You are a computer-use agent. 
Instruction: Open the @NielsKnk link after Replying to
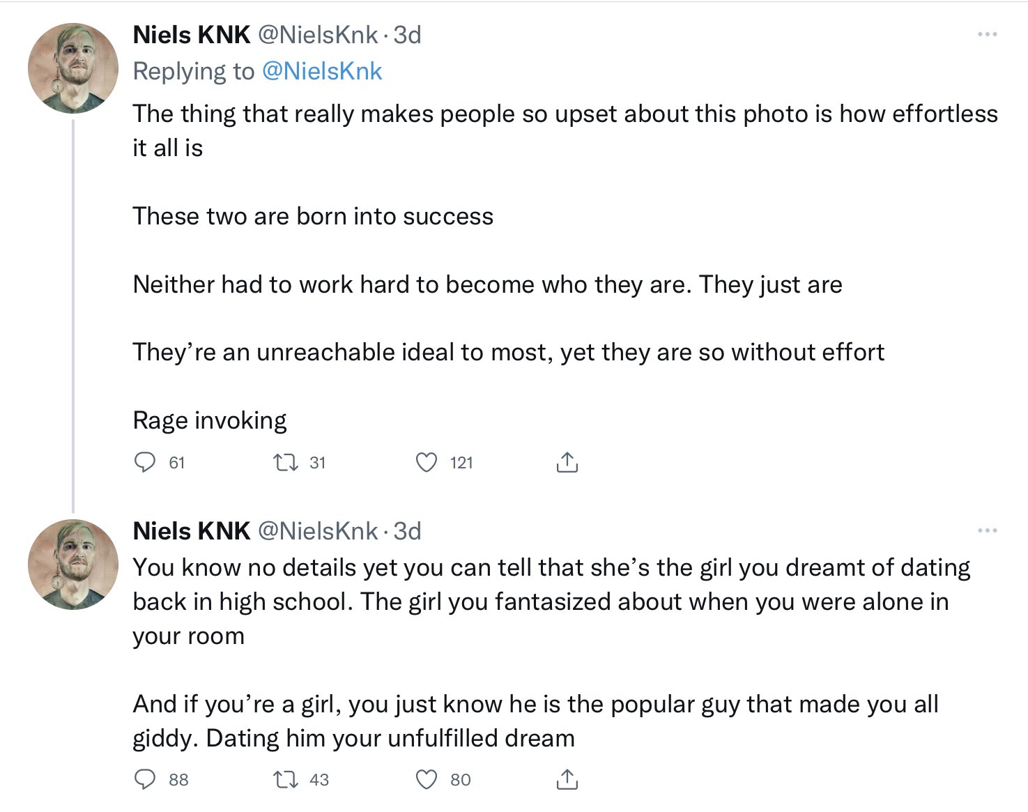pos(322,71)
